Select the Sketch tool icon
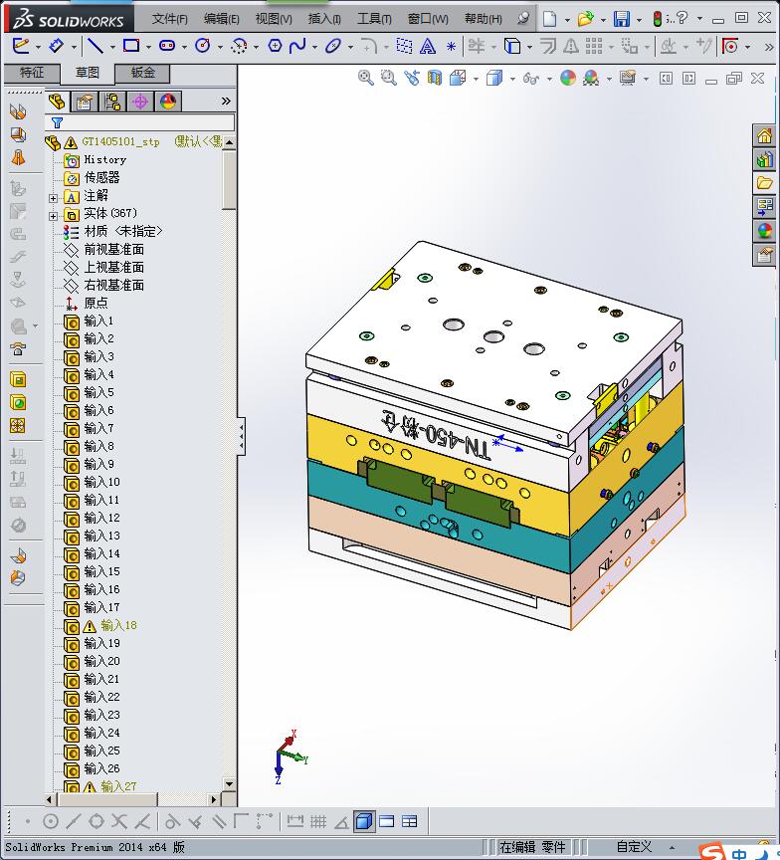Screen dimensions: 780x860 pyautogui.click(x=21, y=46)
